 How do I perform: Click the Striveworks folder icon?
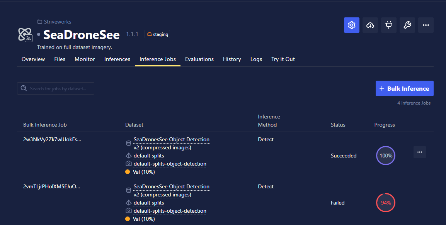40,22
